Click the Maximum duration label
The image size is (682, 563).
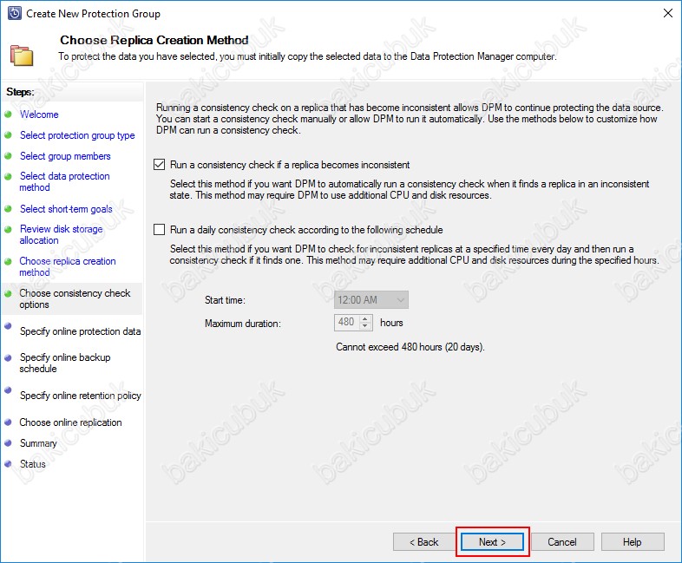pyautogui.click(x=243, y=324)
